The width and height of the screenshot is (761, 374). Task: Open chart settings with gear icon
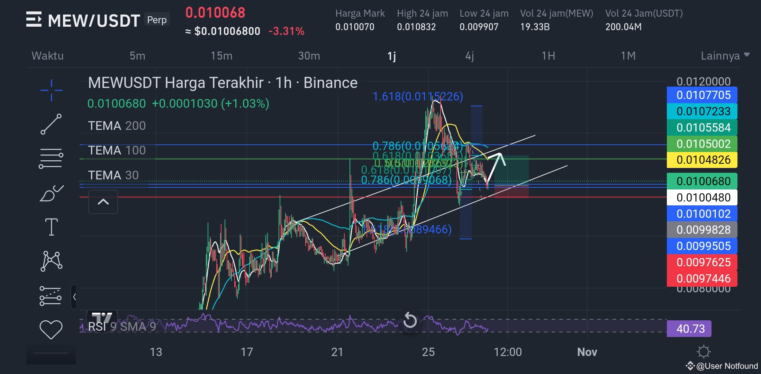point(704,352)
